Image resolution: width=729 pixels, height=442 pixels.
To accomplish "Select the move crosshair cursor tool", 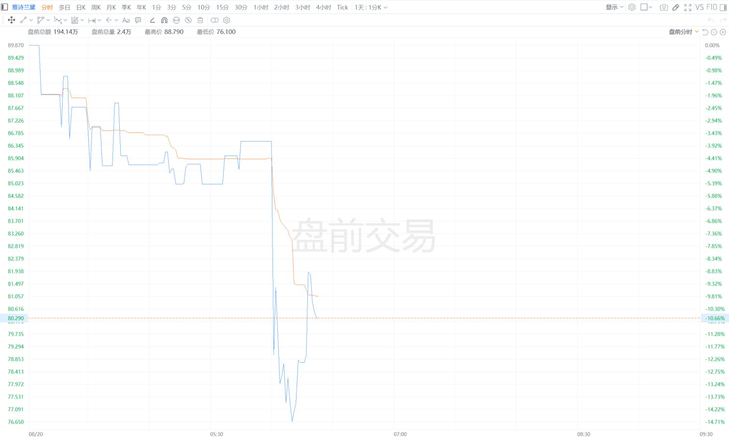I will click(x=12, y=20).
